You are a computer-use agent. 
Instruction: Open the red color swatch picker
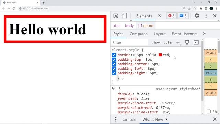coord(160,55)
